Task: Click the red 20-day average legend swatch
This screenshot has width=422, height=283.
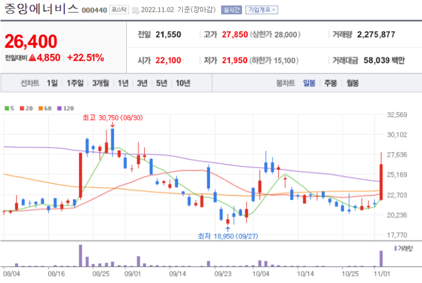Action: [x=22, y=108]
